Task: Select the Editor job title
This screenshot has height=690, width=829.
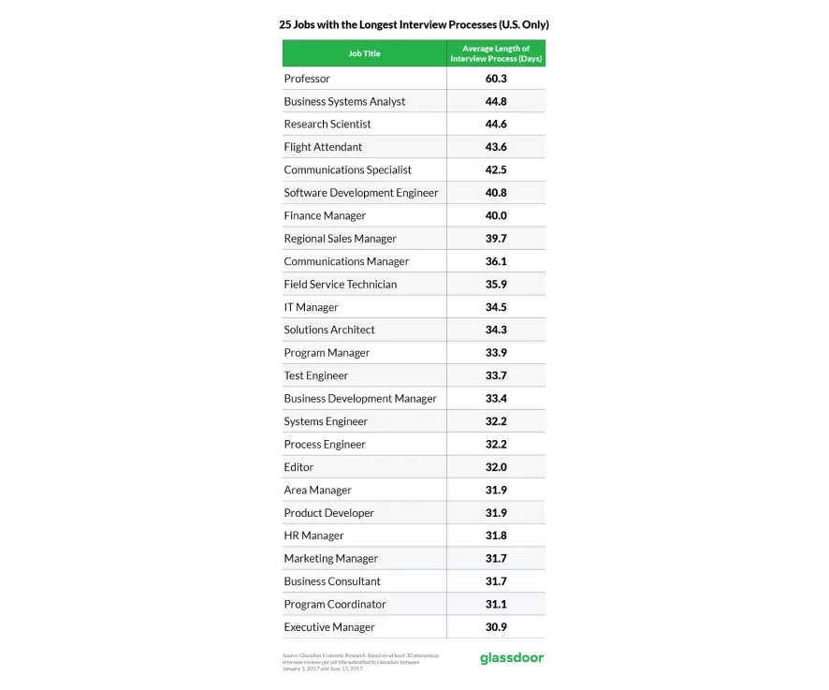Action: point(298,467)
